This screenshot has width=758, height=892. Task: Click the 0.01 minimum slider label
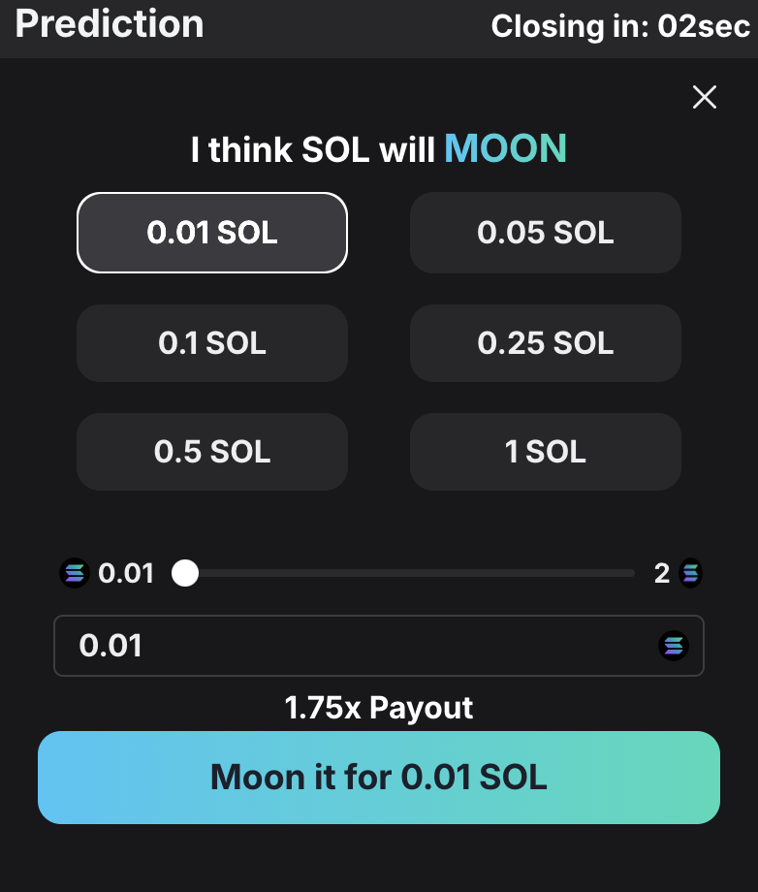click(126, 574)
